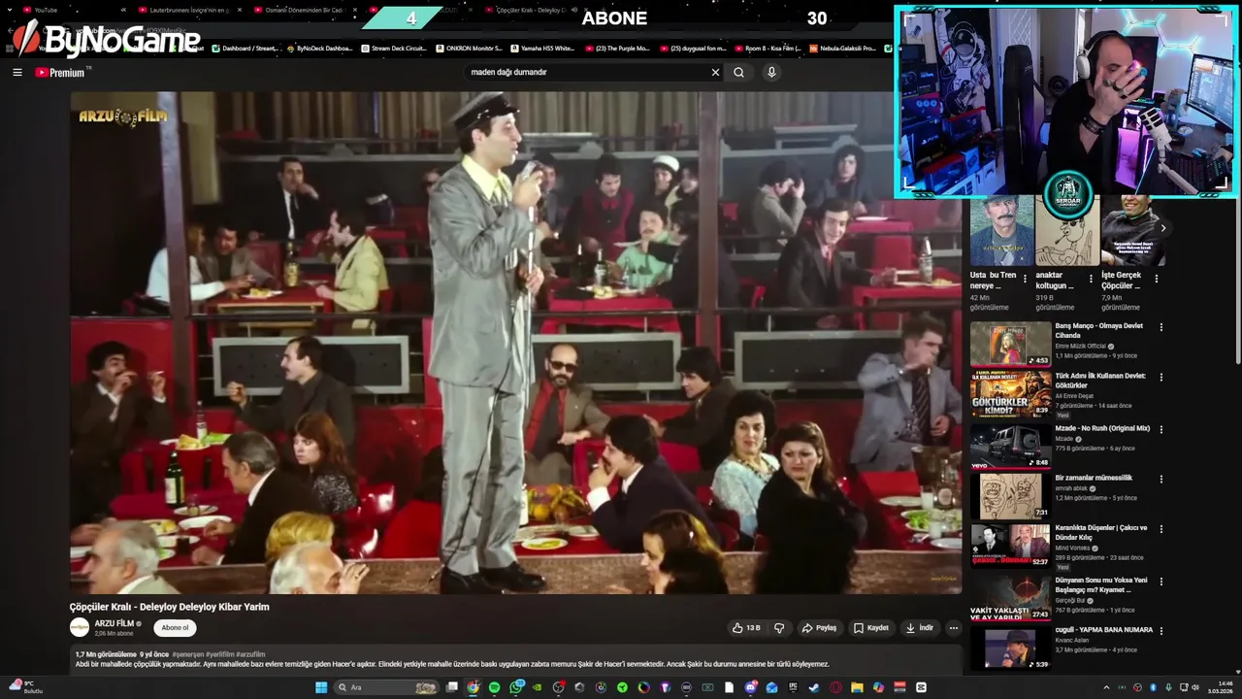Screen dimensions: 1242x699
Task: Like the video with thumbs-up 13 B
Action: (x=746, y=628)
